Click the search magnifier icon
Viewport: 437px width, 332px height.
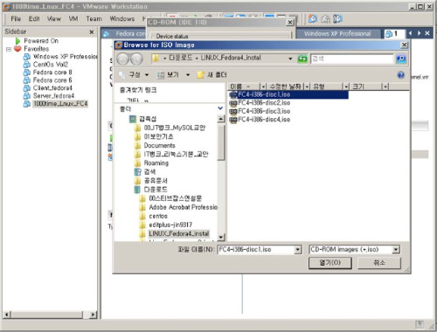tap(401, 59)
